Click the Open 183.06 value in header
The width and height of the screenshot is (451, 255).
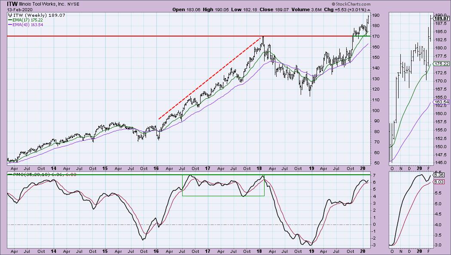click(x=186, y=9)
